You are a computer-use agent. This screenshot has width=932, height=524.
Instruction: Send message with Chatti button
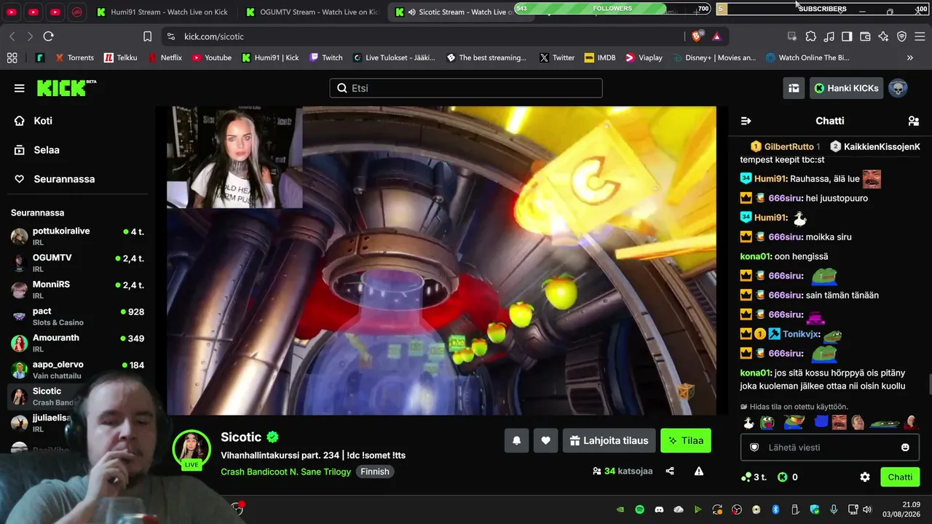coord(900,477)
